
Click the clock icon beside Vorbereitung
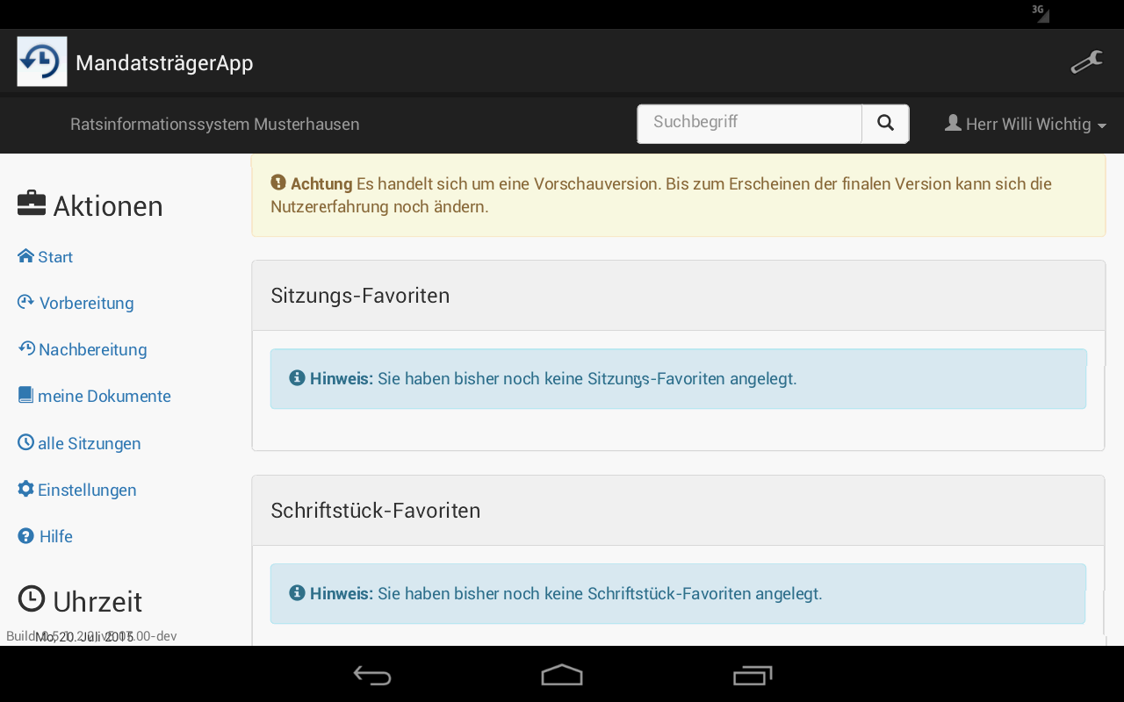[x=25, y=303]
